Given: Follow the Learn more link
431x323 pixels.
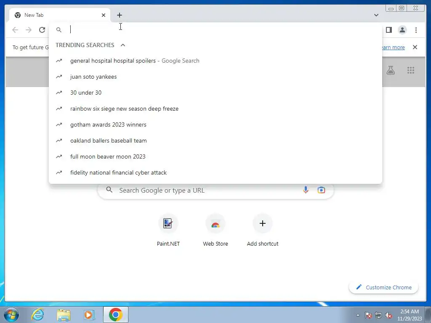Looking at the screenshot, I should 393,47.
